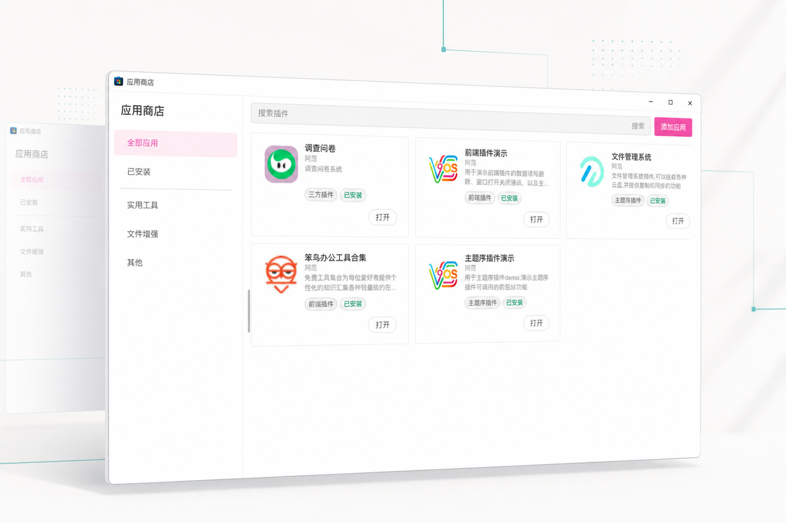
Task: Open the 调查问卷 app with 打开
Action: pos(383,217)
